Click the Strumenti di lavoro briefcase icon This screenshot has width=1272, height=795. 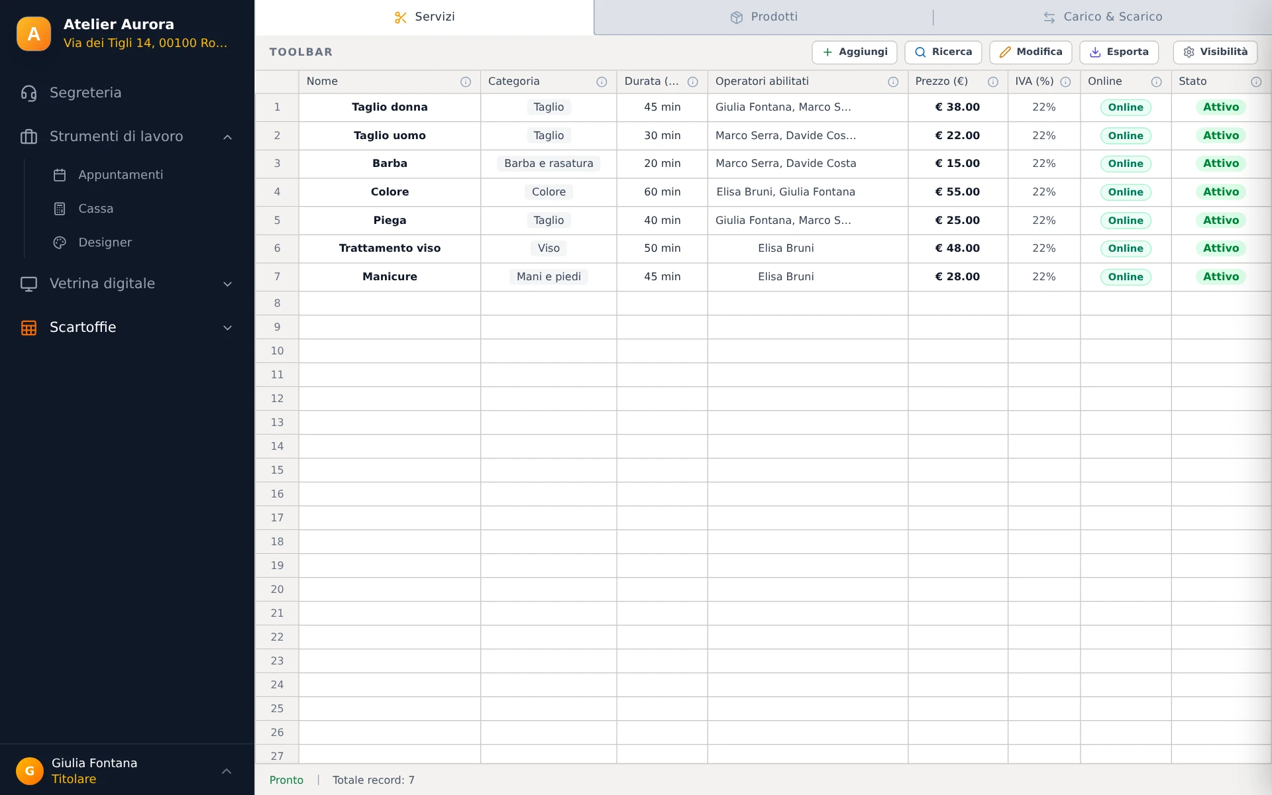(x=28, y=137)
